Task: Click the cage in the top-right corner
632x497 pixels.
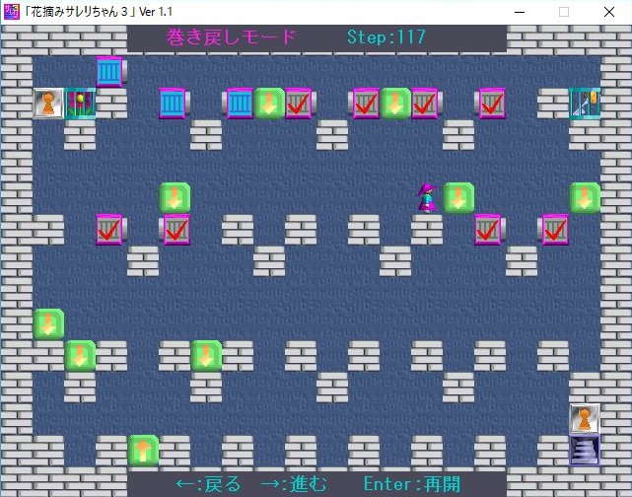Action: [x=585, y=103]
